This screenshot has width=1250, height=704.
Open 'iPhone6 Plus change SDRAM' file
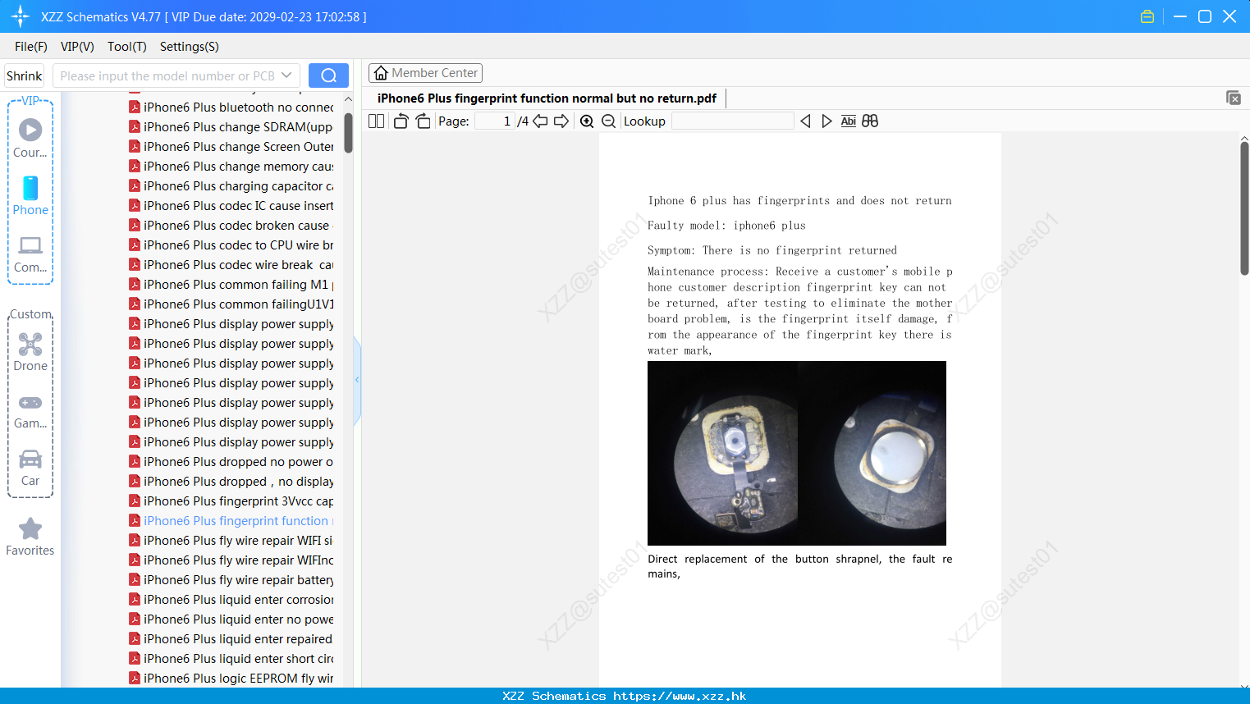tap(231, 127)
